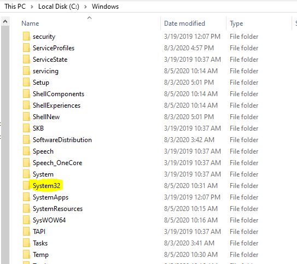Image resolution: width=297 pixels, height=264 pixels.
Task: Click the Tasks folder icon
Action: click(26, 243)
